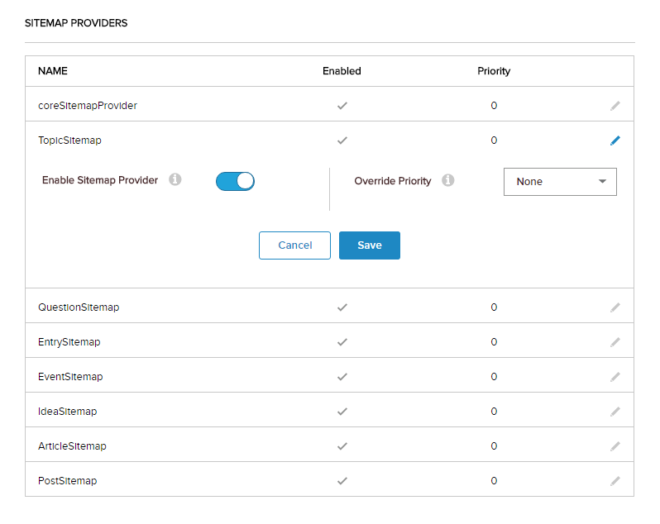Image resolution: width=660 pixels, height=524 pixels.
Task: Cancel editing the TopicSitemap provider
Action: pos(294,245)
